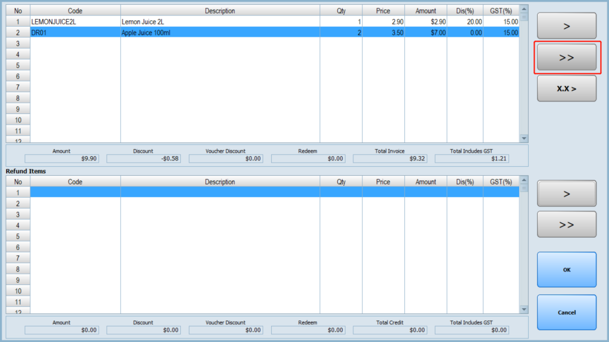The image size is (609, 342).
Task: Click the X.X > partial quantity button
Action: click(x=566, y=88)
